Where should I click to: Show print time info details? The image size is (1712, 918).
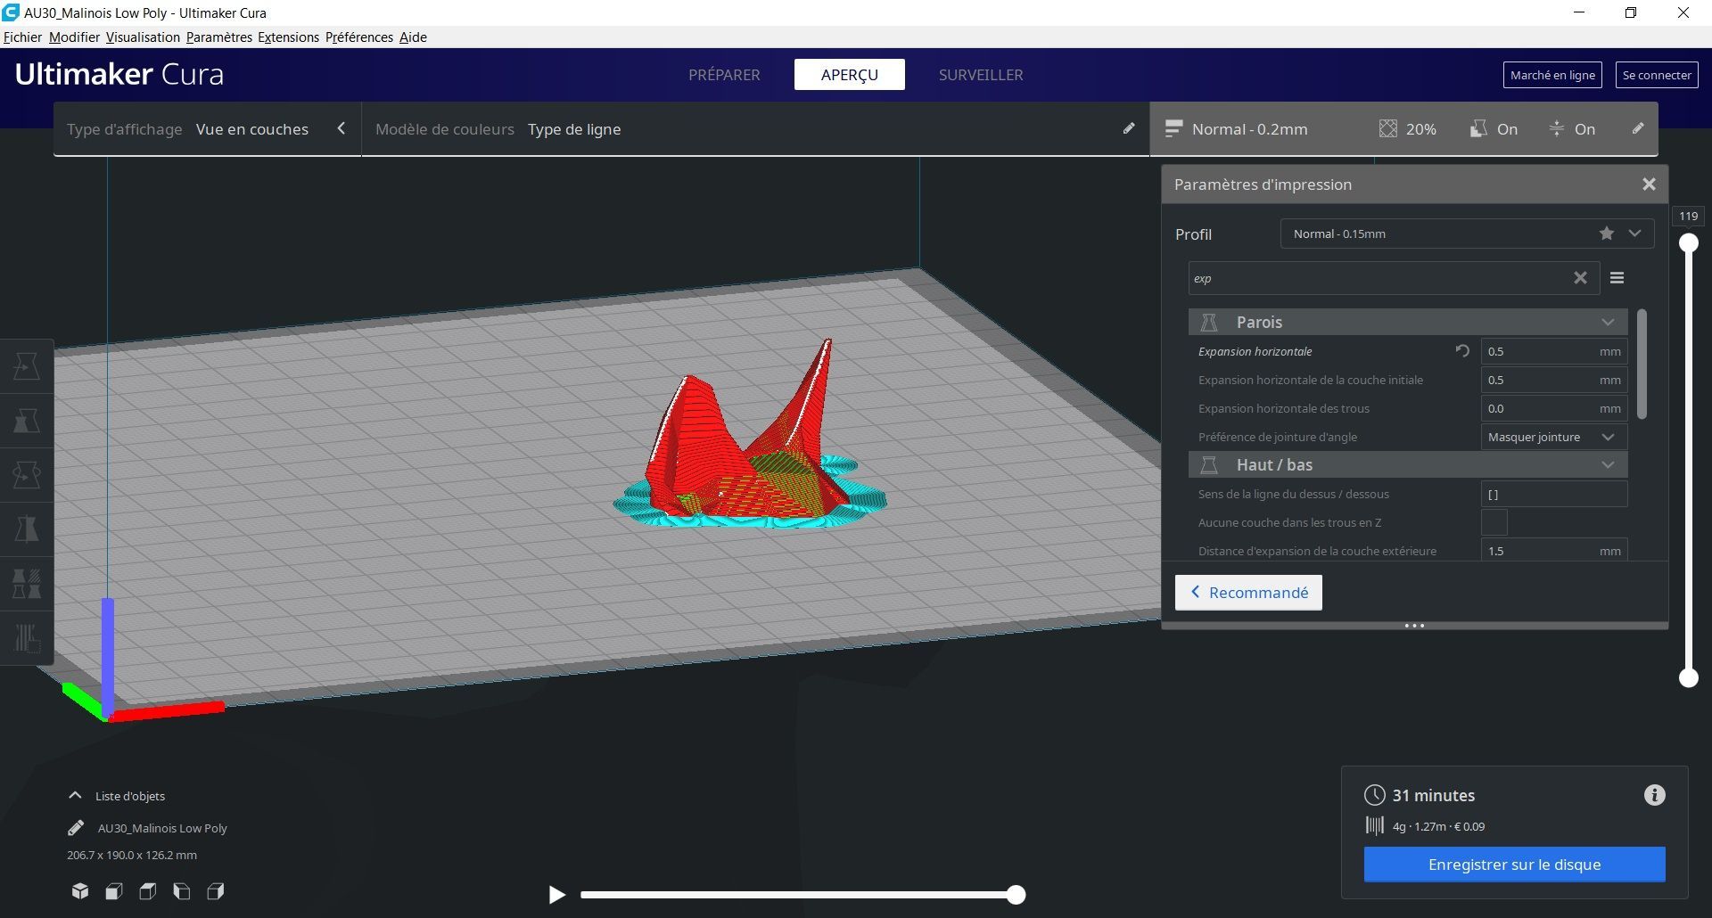(1655, 795)
